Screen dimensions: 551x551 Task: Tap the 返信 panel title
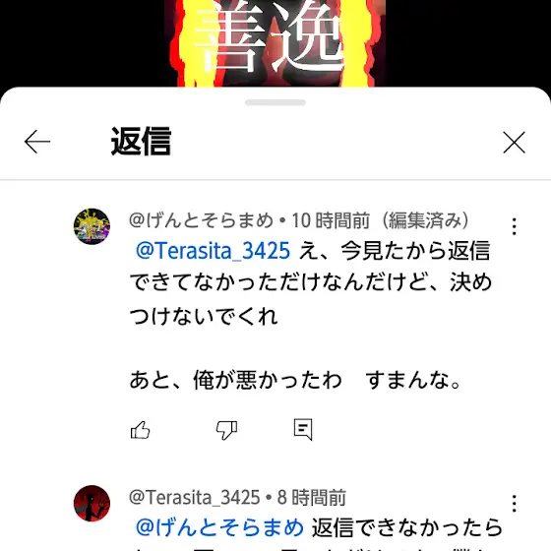click(x=141, y=142)
